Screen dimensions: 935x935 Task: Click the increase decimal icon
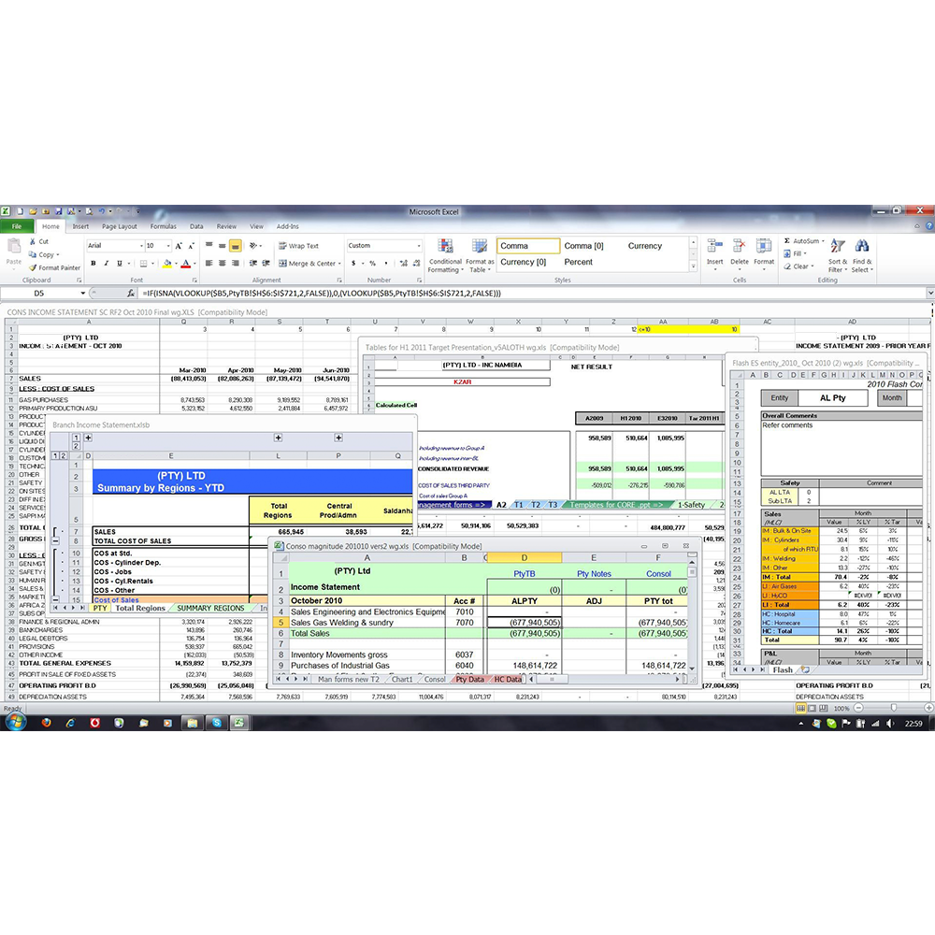coord(403,263)
